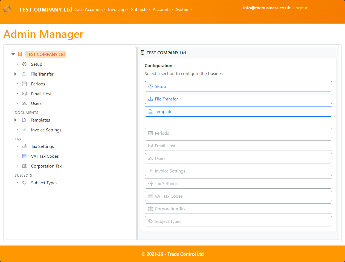Expand the File Transfer tree node
This screenshot has height=262, width=345.
click(x=15, y=74)
